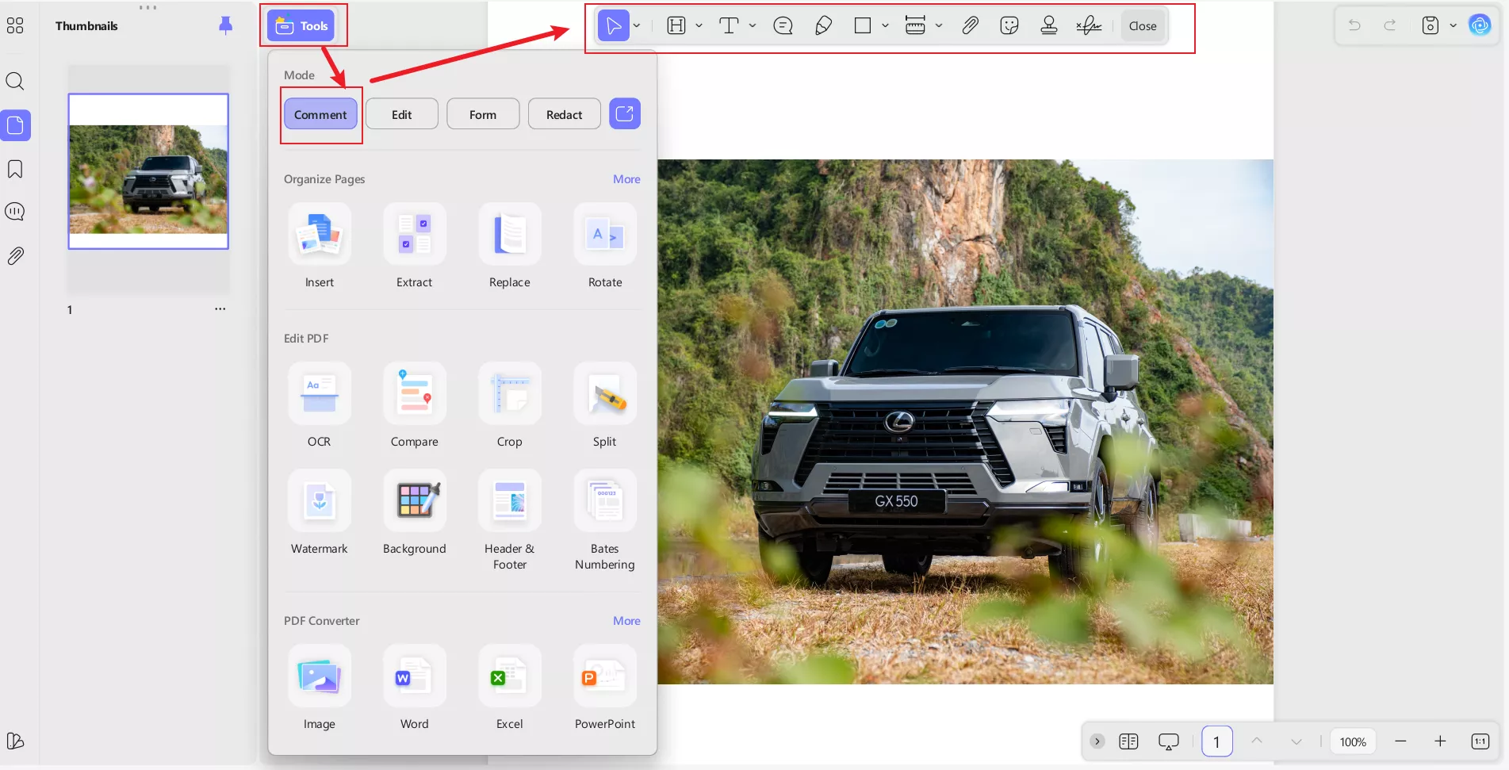1509x770 pixels.
Task: Switch to Edit mode
Action: point(401,113)
